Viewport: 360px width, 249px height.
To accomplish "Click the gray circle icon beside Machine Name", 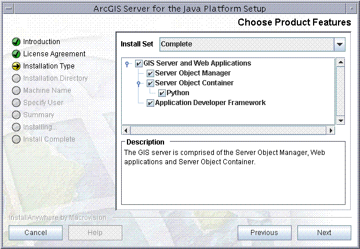I will pos(16,91).
